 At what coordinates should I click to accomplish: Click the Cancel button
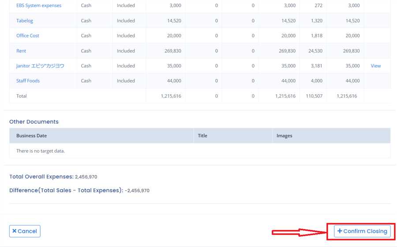[25, 231]
